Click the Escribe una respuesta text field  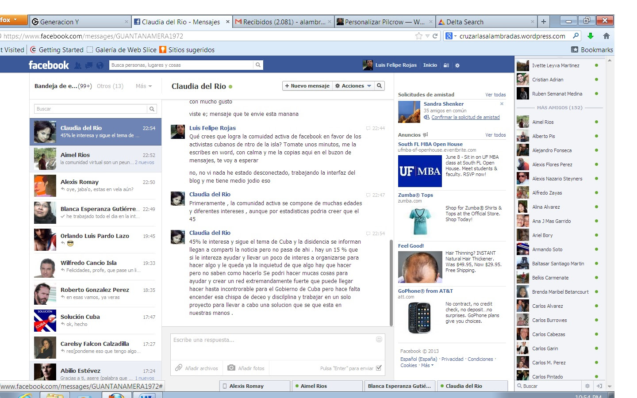click(x=278, y=347)
